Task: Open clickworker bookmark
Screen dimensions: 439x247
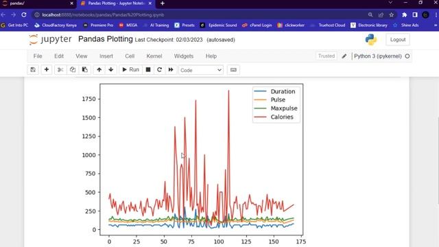Action: (x=291, y=25)
